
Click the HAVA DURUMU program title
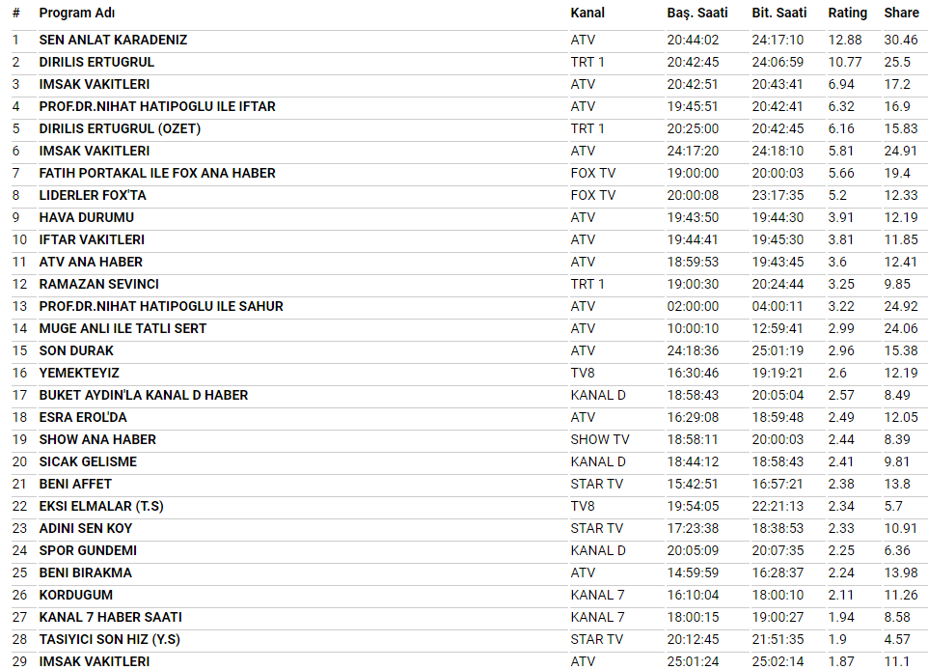pos(86,218)
